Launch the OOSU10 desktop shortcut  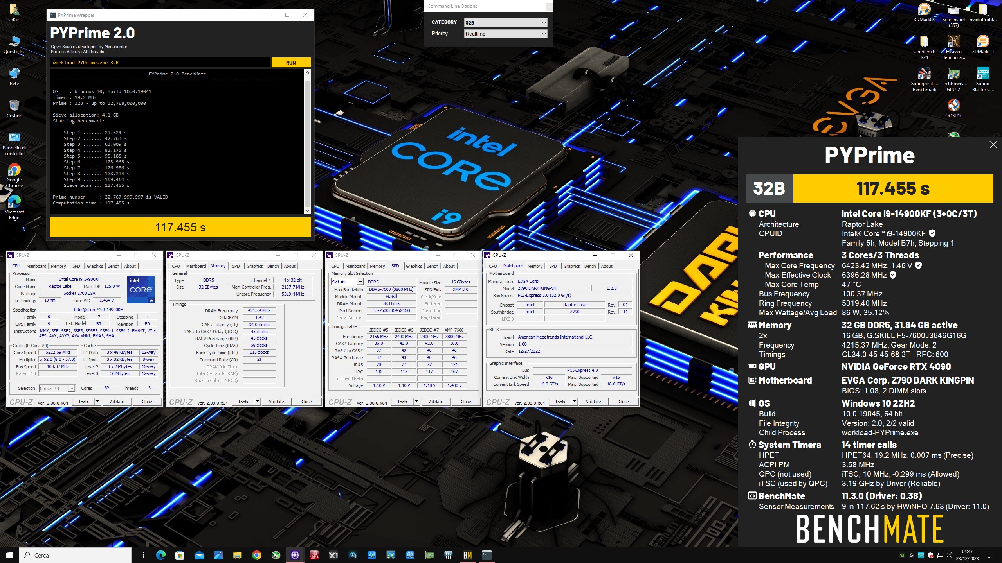[953, 109]
